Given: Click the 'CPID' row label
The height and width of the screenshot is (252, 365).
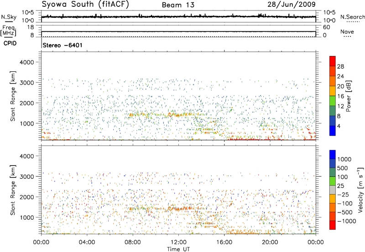Looking at the screenshot, I should pos(10,43).
